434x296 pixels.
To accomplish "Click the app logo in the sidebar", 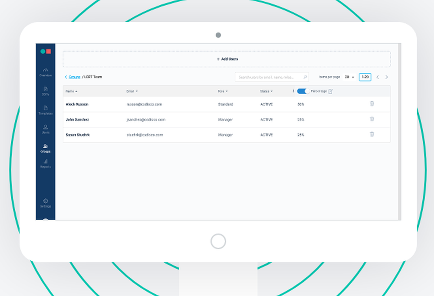I will click(x=46, y=52).
